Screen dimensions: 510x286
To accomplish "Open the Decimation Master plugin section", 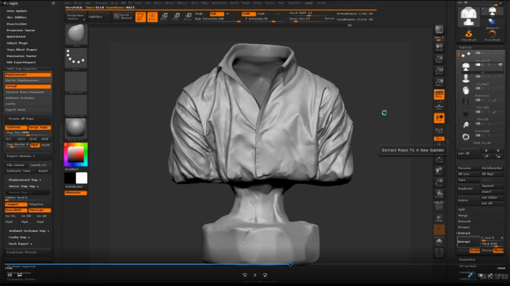I will [21, 56].
